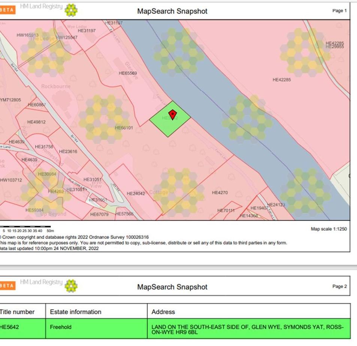Image resolution: width=357 pixels, height=346 pixels.
Task: Click the Crown copyright notice text
Action: 75,237
